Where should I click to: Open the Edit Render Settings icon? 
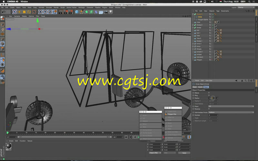click(71, 12)
